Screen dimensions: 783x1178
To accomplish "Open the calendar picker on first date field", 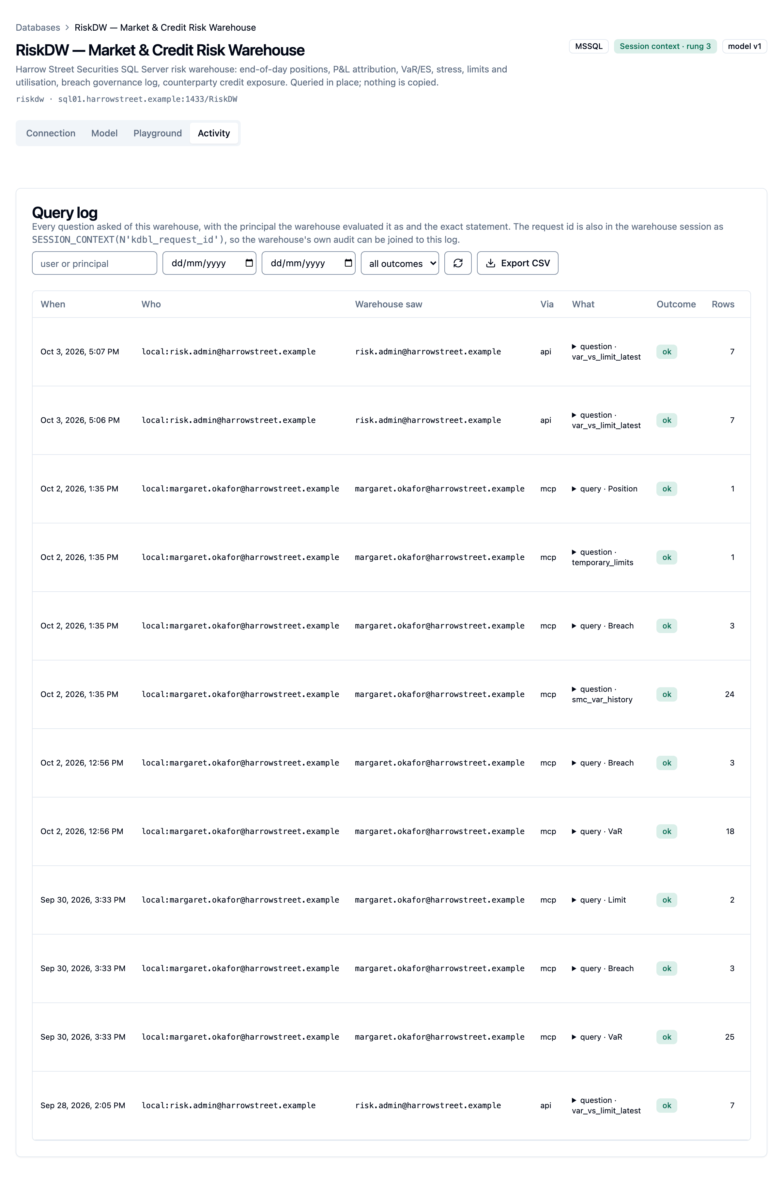I will pos(249,263).
